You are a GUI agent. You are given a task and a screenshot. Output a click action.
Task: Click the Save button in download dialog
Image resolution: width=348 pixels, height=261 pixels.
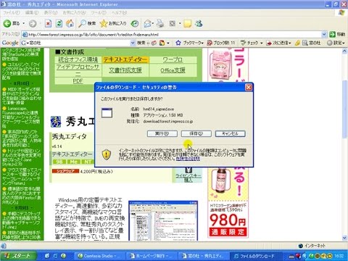pos(196,133)
